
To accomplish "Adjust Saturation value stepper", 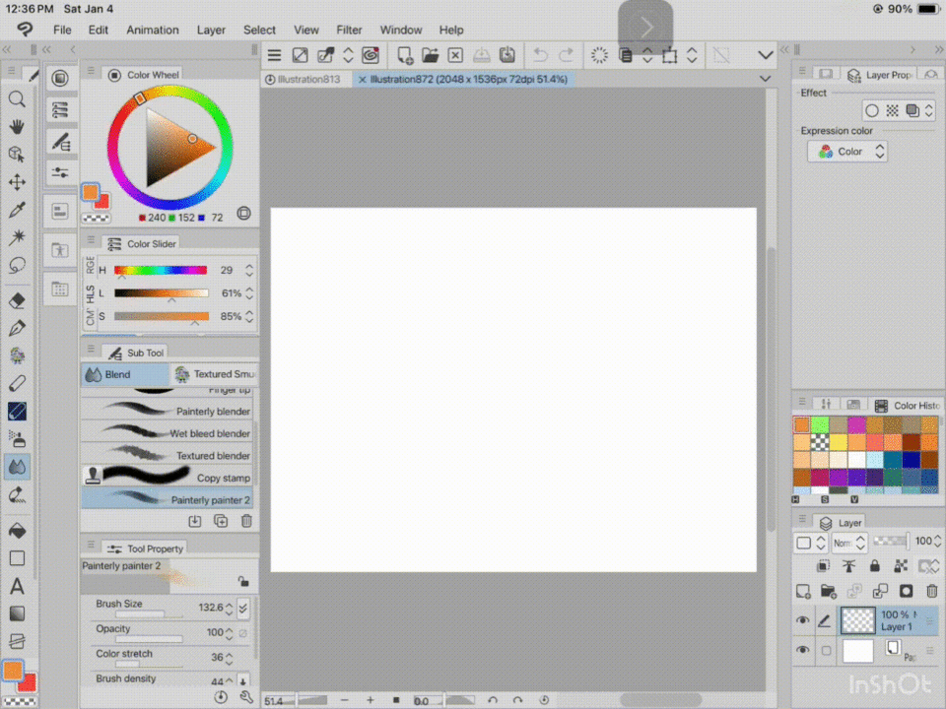I will coord(249,316).
